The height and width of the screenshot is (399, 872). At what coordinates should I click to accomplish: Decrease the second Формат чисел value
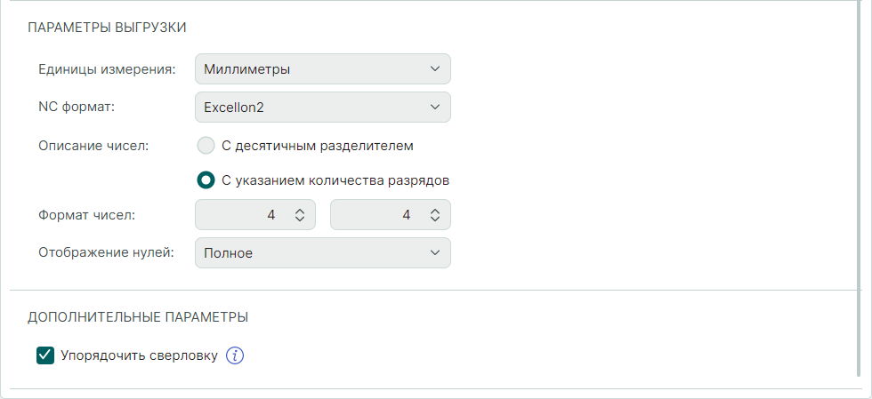(x=435, y=219)
